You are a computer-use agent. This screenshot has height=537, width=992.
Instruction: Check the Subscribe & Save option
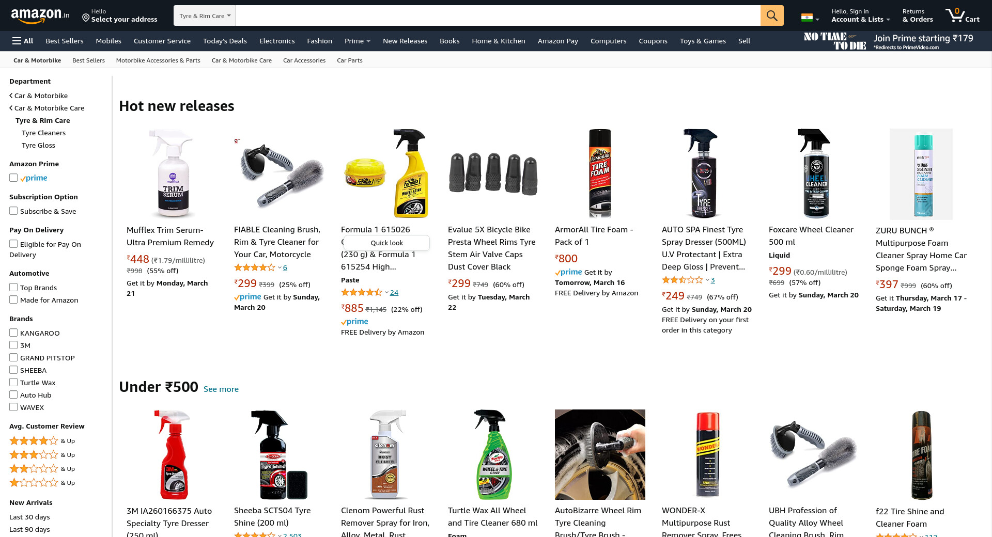click(x=13, y=211)
